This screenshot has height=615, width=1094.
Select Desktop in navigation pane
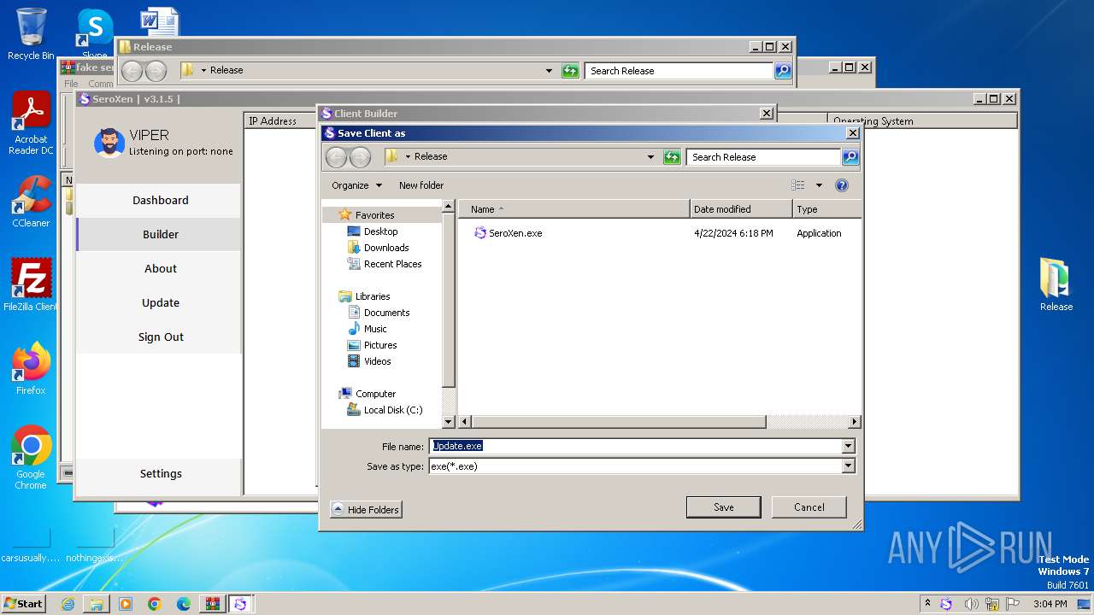click(380, 231)
